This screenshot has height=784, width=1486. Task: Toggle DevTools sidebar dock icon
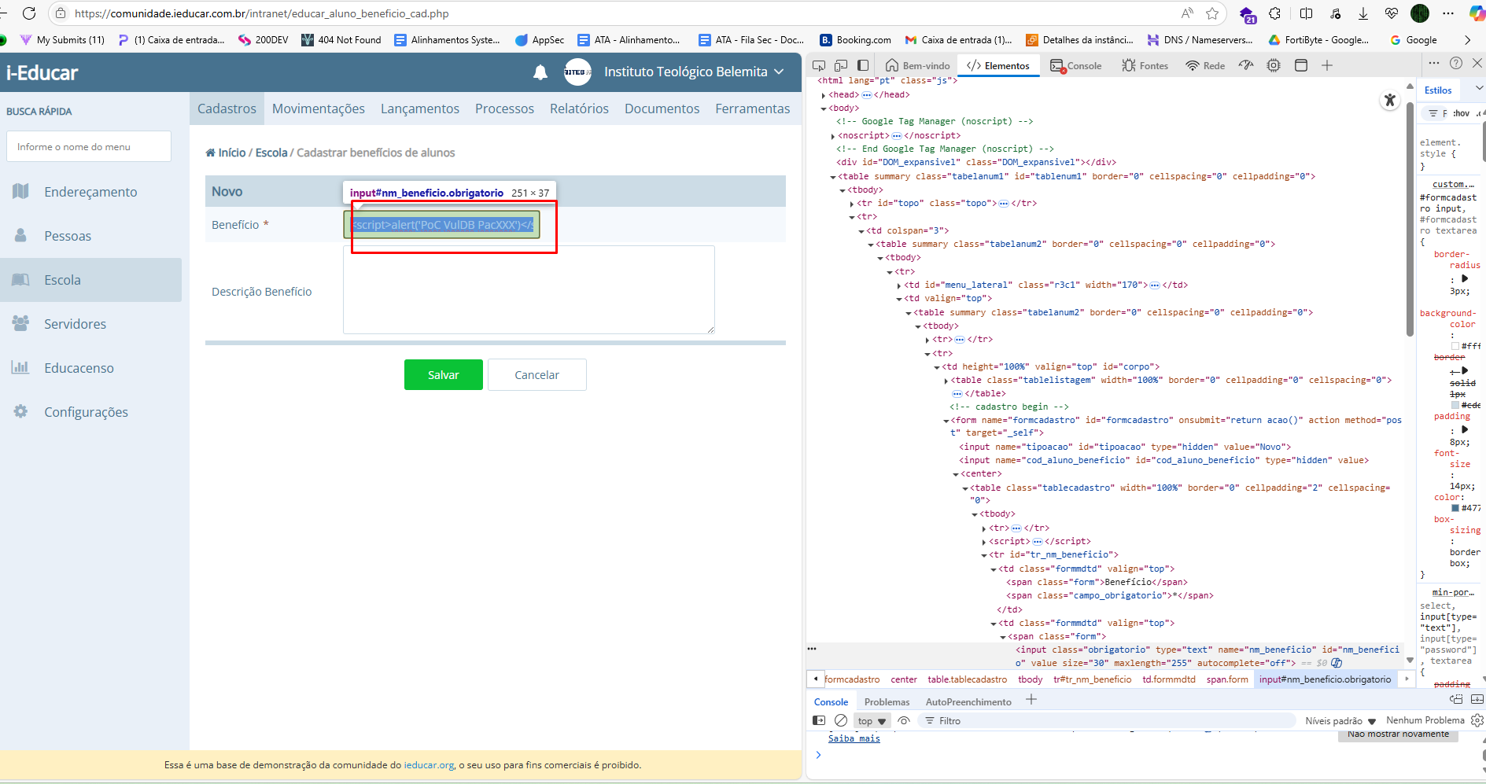tap(863, 65)
